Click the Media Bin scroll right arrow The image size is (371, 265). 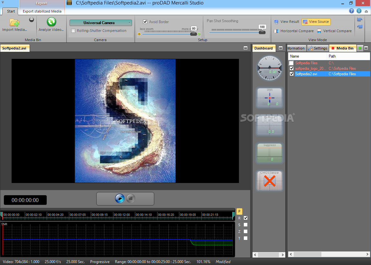click(367, 254)
